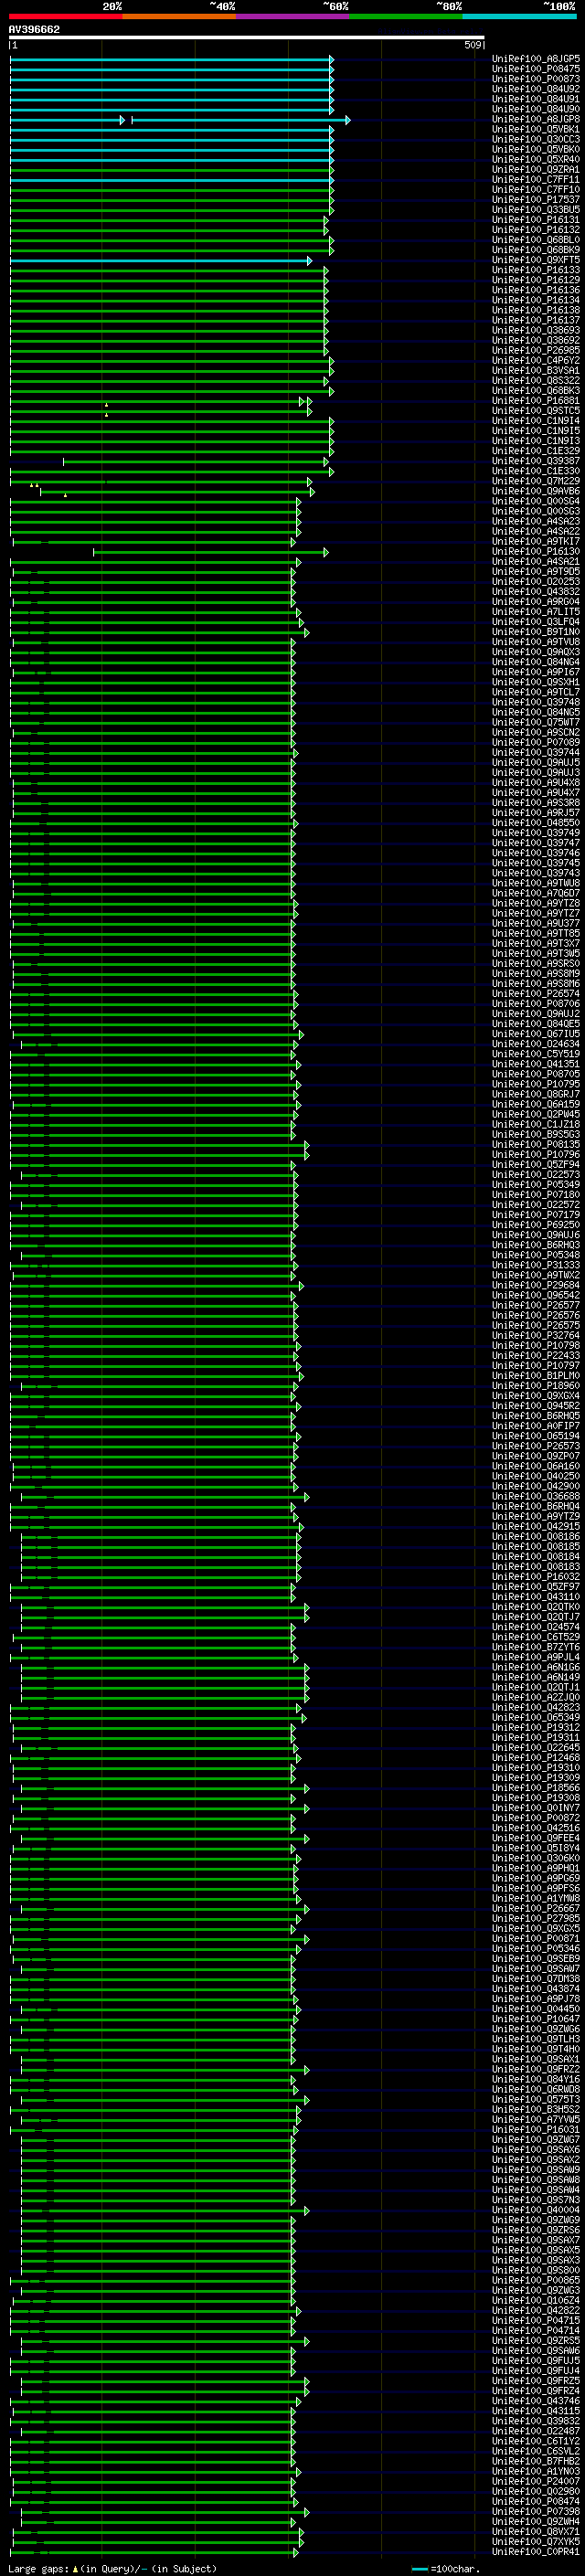Select hit UniRef100_P16881
The image size is (585, 2576).
coord(536,401)
